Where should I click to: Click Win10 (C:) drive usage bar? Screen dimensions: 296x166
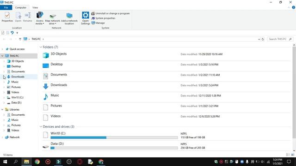coord(114,137)
